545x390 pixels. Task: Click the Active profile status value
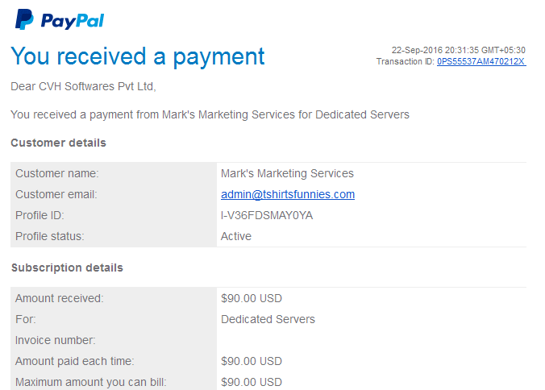click(236, 236)
